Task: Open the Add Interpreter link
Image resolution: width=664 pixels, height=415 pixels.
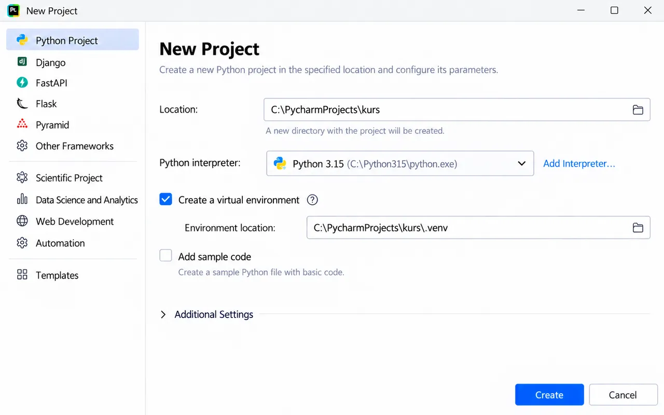Action: [579, 163]
